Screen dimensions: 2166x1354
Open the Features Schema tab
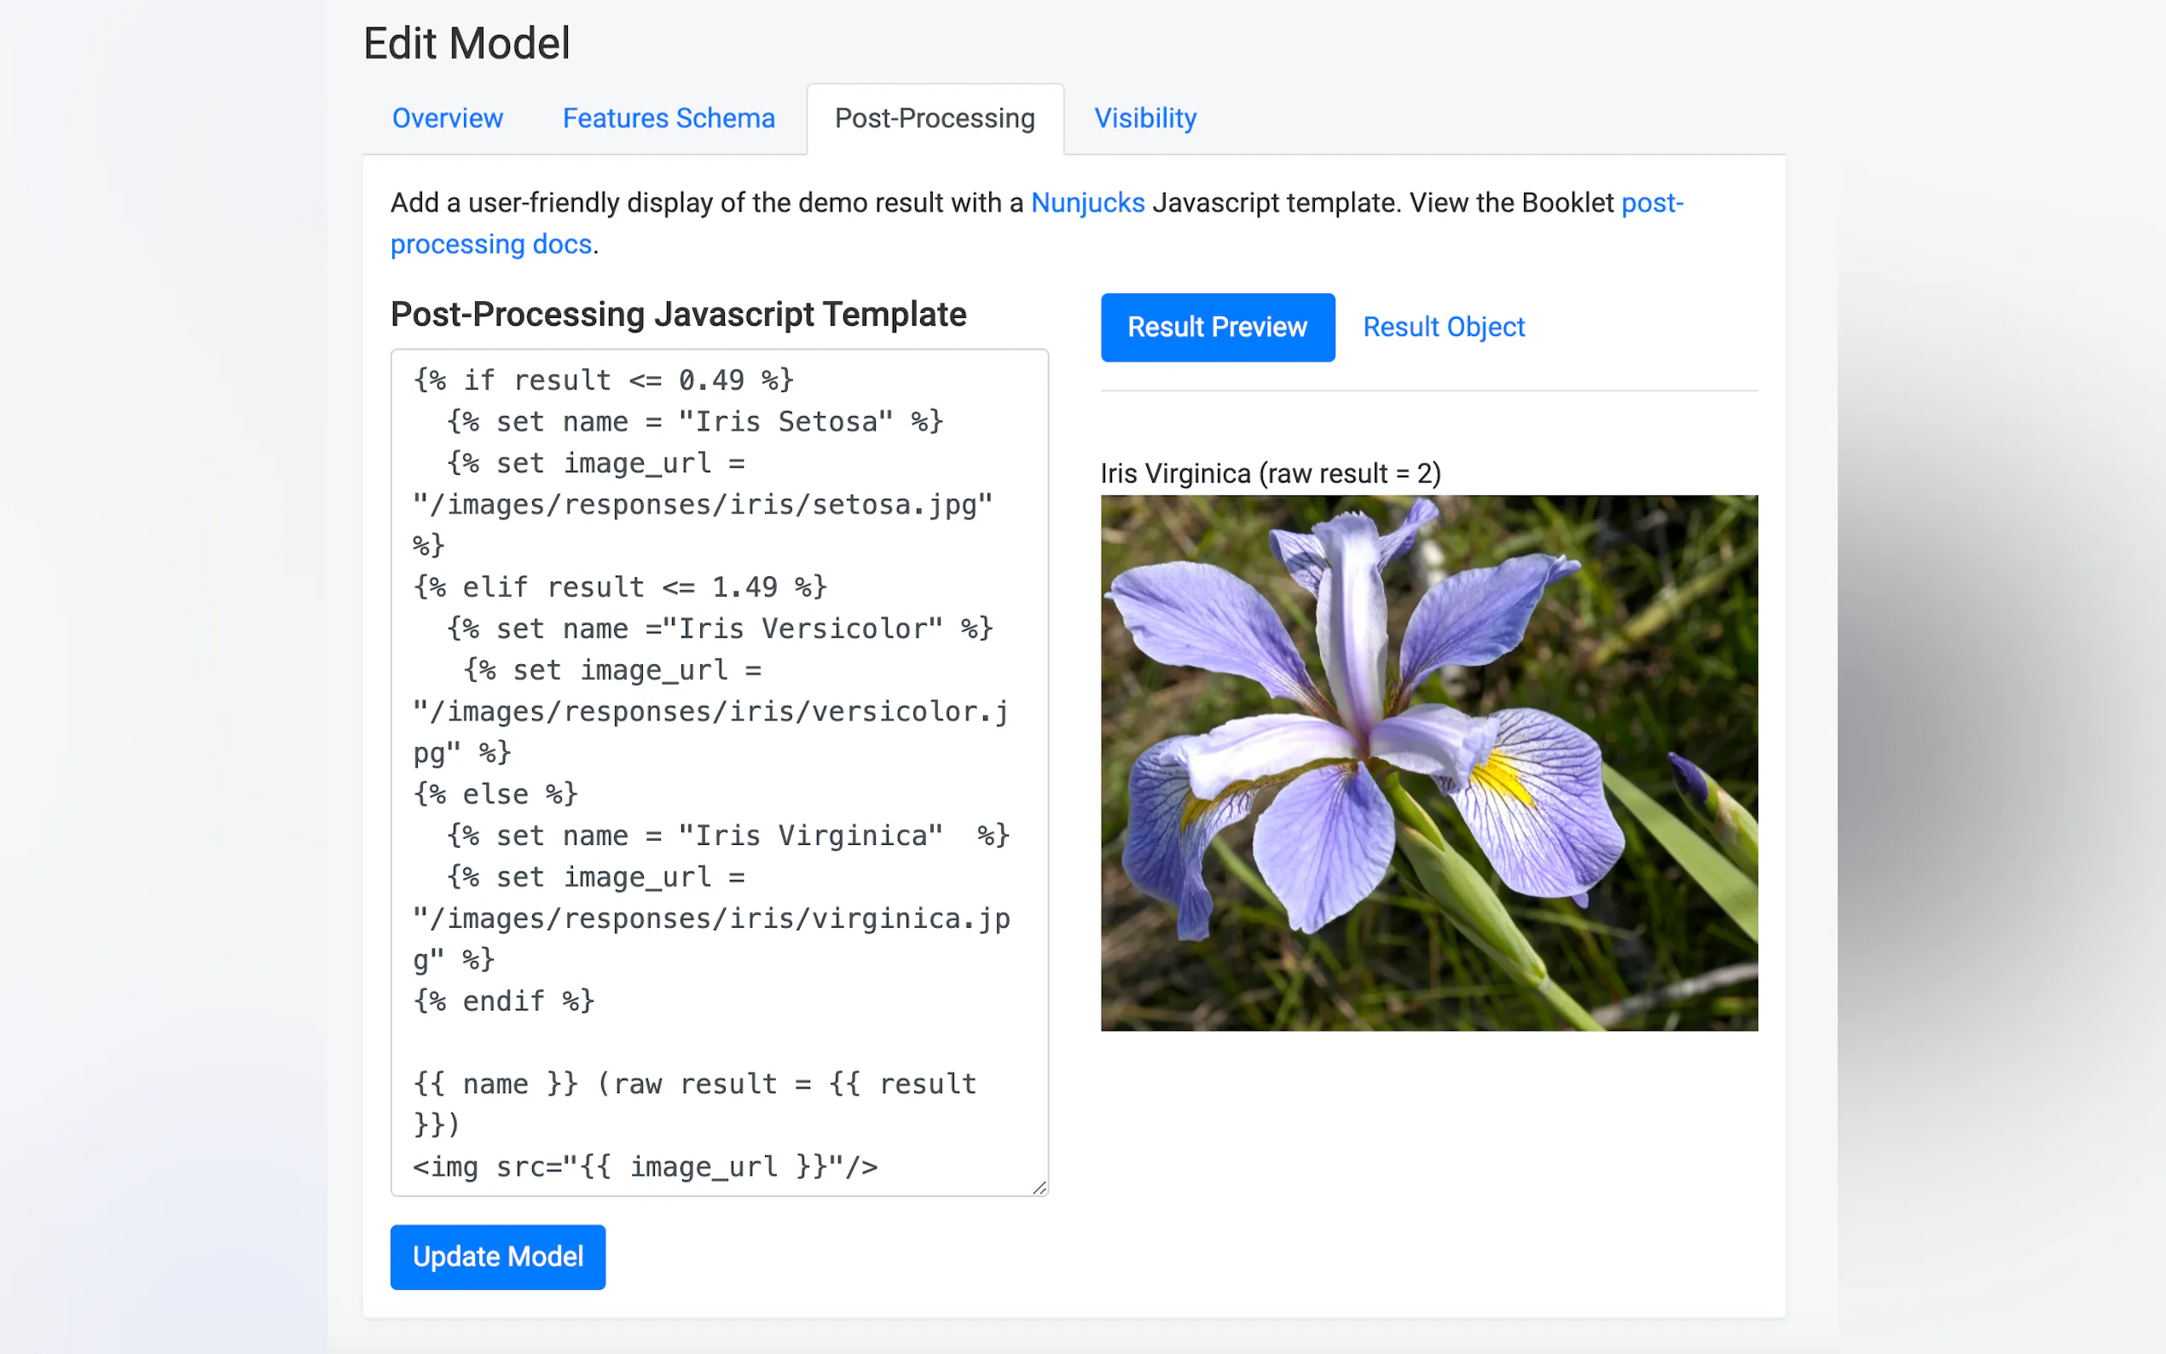[668, 119]
